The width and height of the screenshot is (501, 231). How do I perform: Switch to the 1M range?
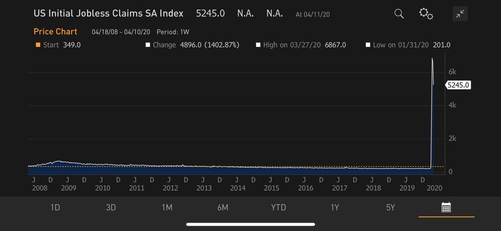[167, 208]
